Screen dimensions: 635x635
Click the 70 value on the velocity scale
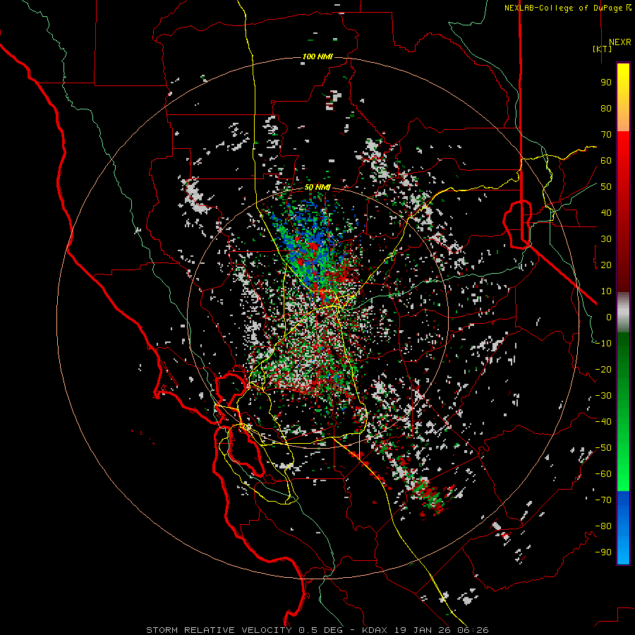(606, 135)
